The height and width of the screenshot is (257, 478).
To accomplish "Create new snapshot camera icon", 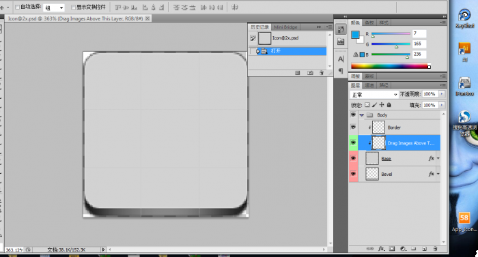I will pyautogui.click(x=310, y=73).
